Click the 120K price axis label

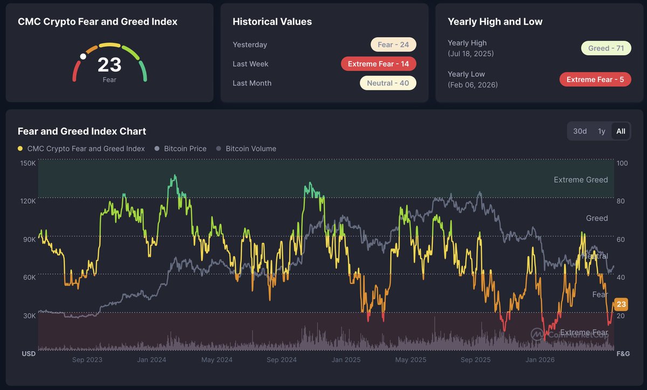[28, 201]
